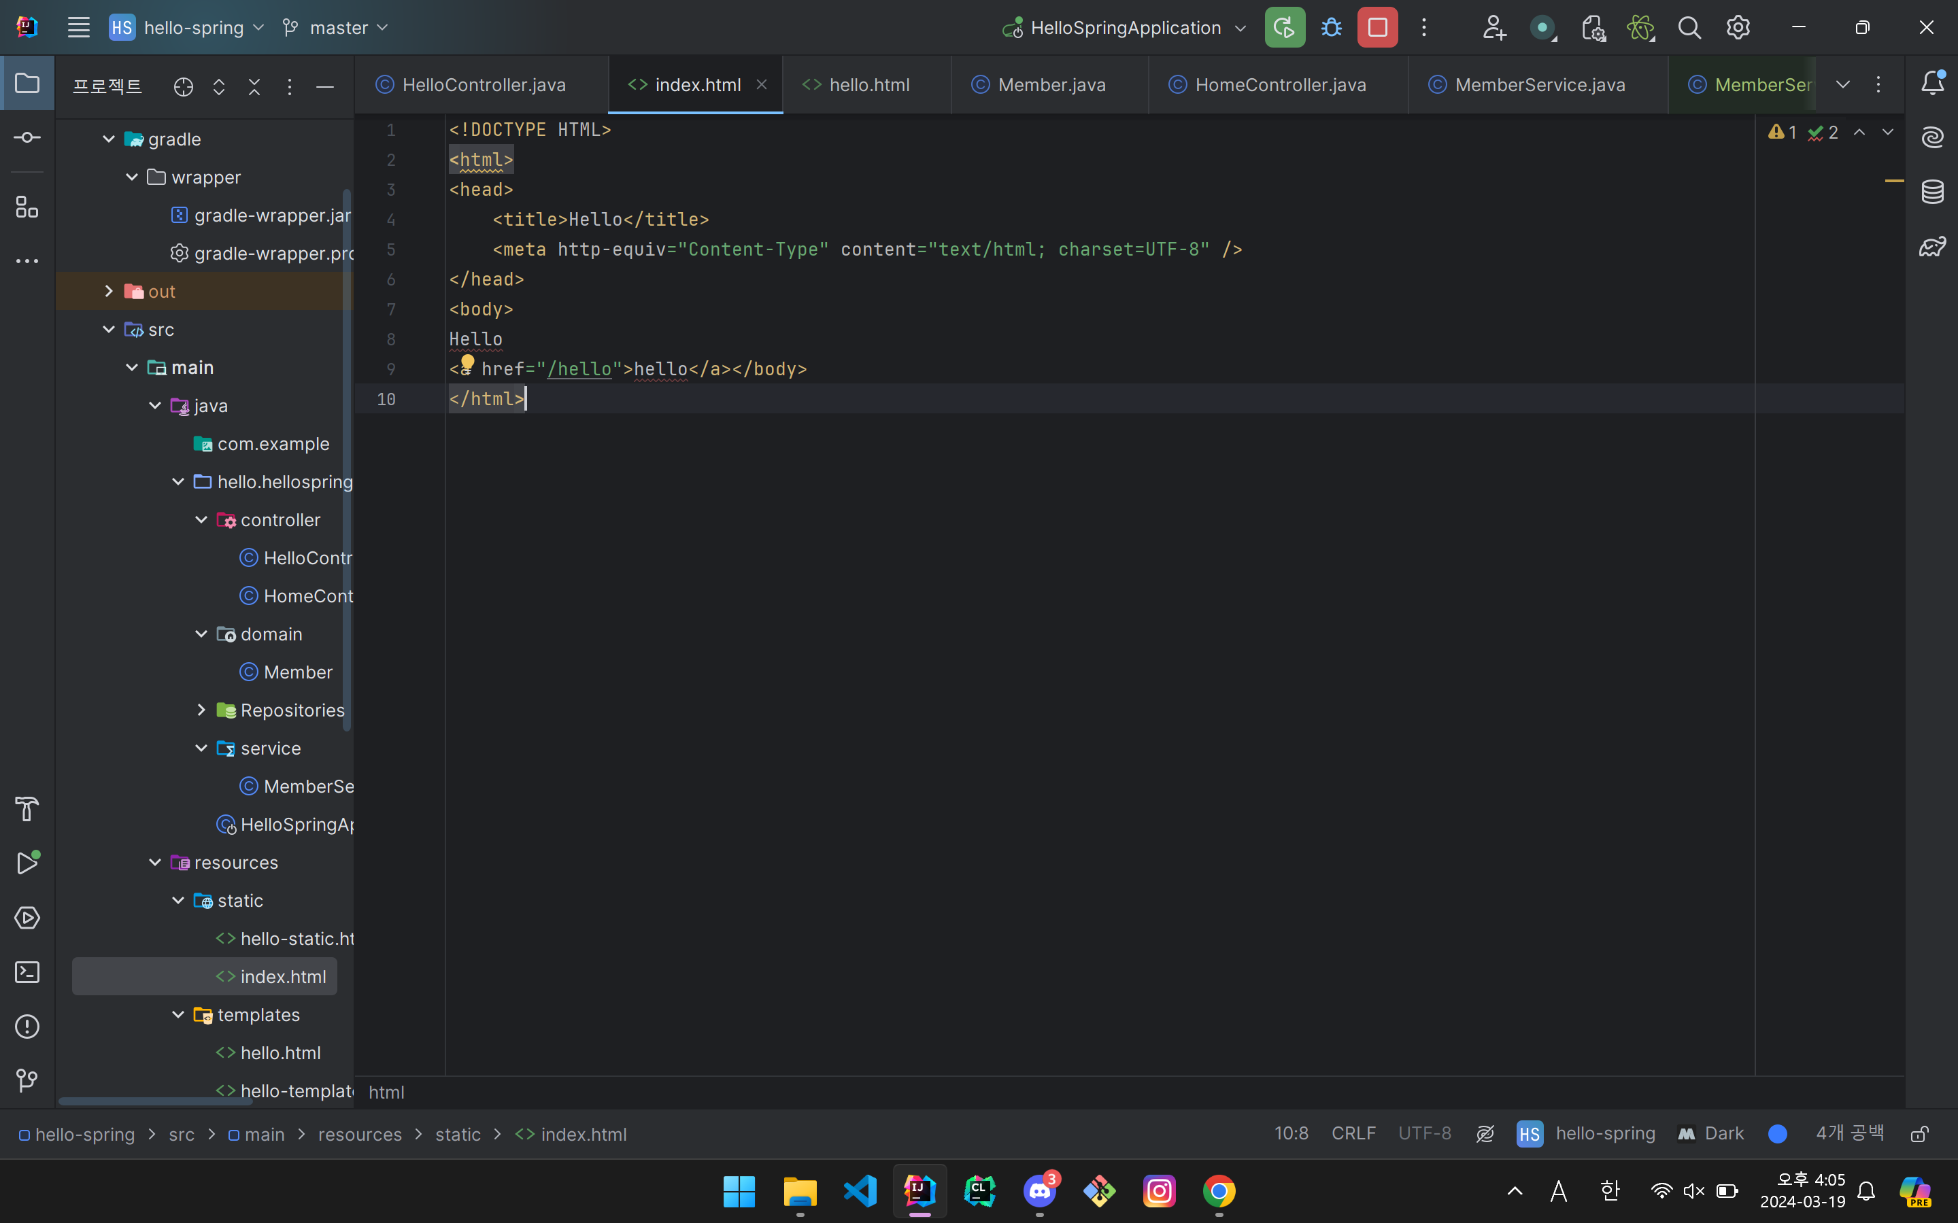Image resolution: width=1958 pixels, height=1223 pixels.
Task: Collapse the controller package
Action: point(201,519)
